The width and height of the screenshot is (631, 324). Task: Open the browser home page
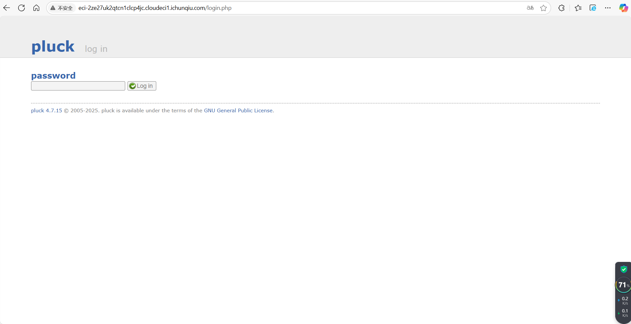tap(36, 8)
